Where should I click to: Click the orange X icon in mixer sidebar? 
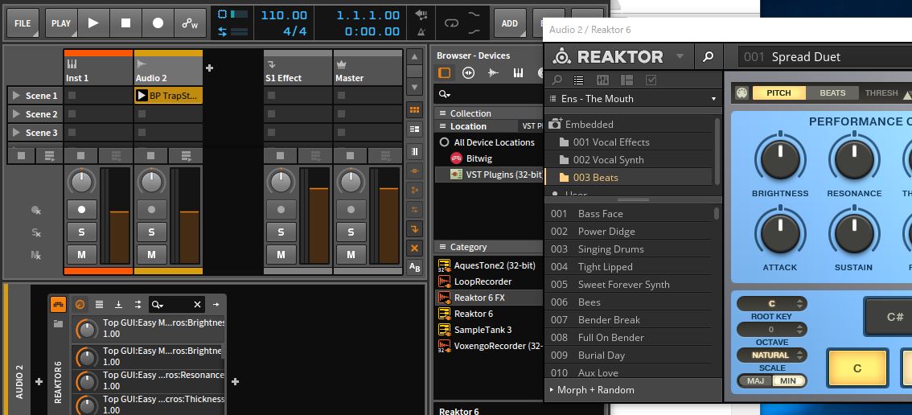pos(414,248)
